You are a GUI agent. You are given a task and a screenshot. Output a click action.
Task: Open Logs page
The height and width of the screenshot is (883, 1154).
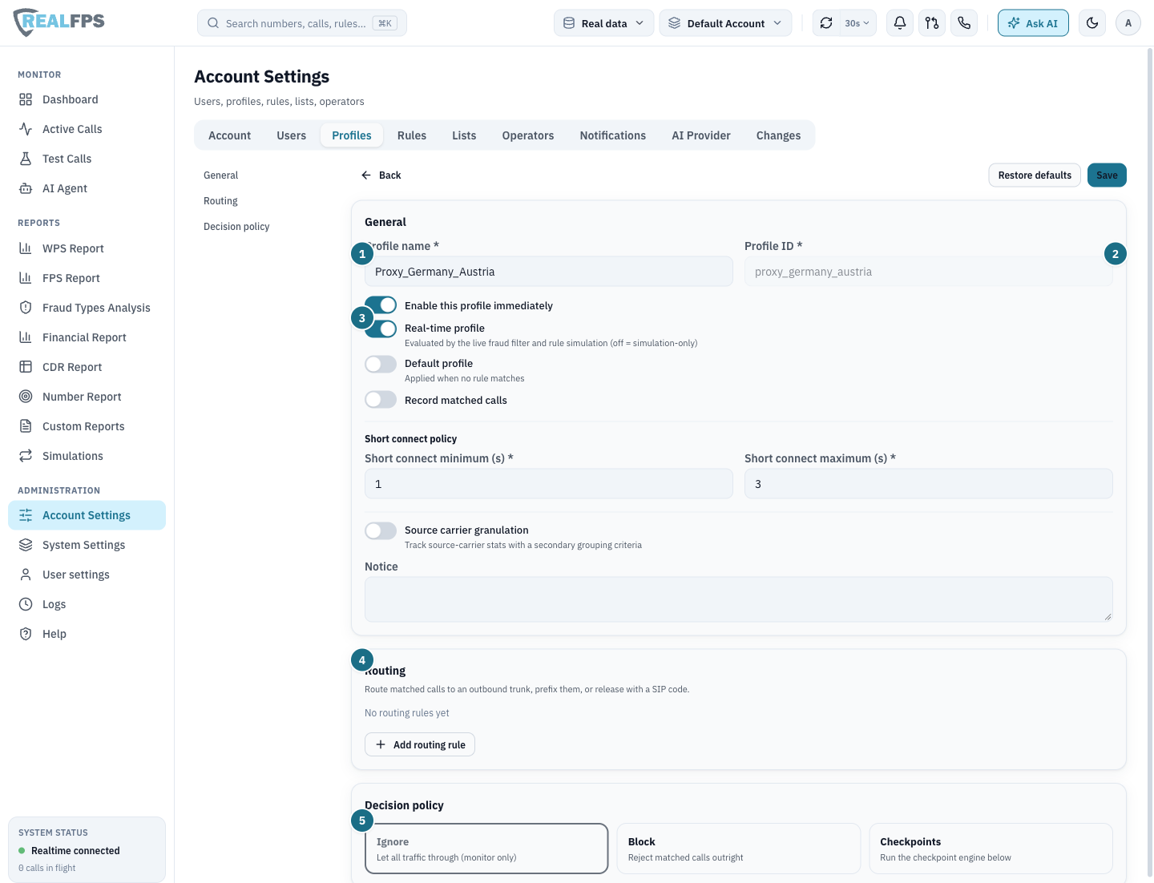87,604
